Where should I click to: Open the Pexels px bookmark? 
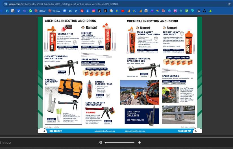(187, 11)
